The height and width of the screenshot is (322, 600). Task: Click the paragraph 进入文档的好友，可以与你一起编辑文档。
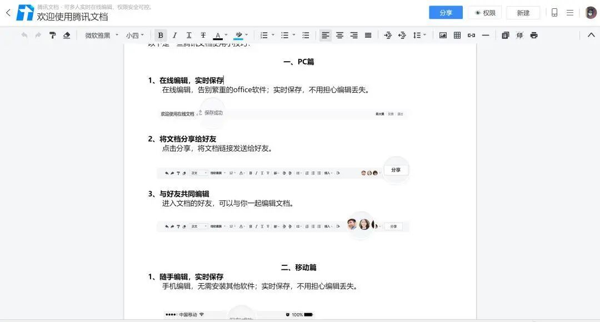click(x=228, y=203)
